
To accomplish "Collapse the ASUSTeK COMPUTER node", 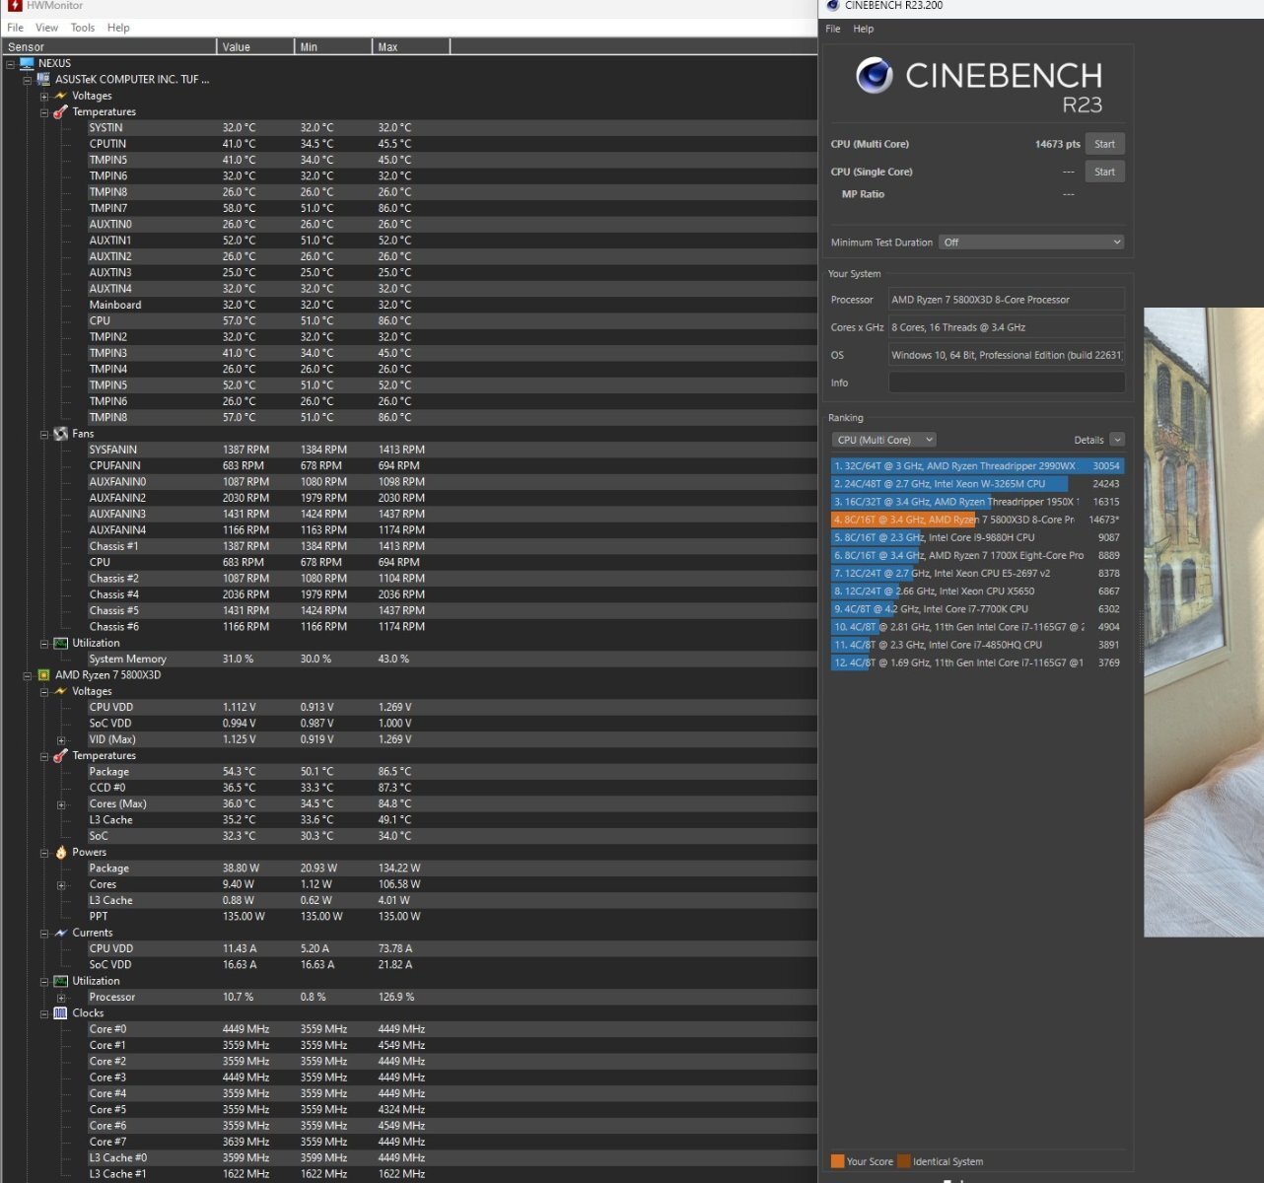I will (x=27, y=80).
